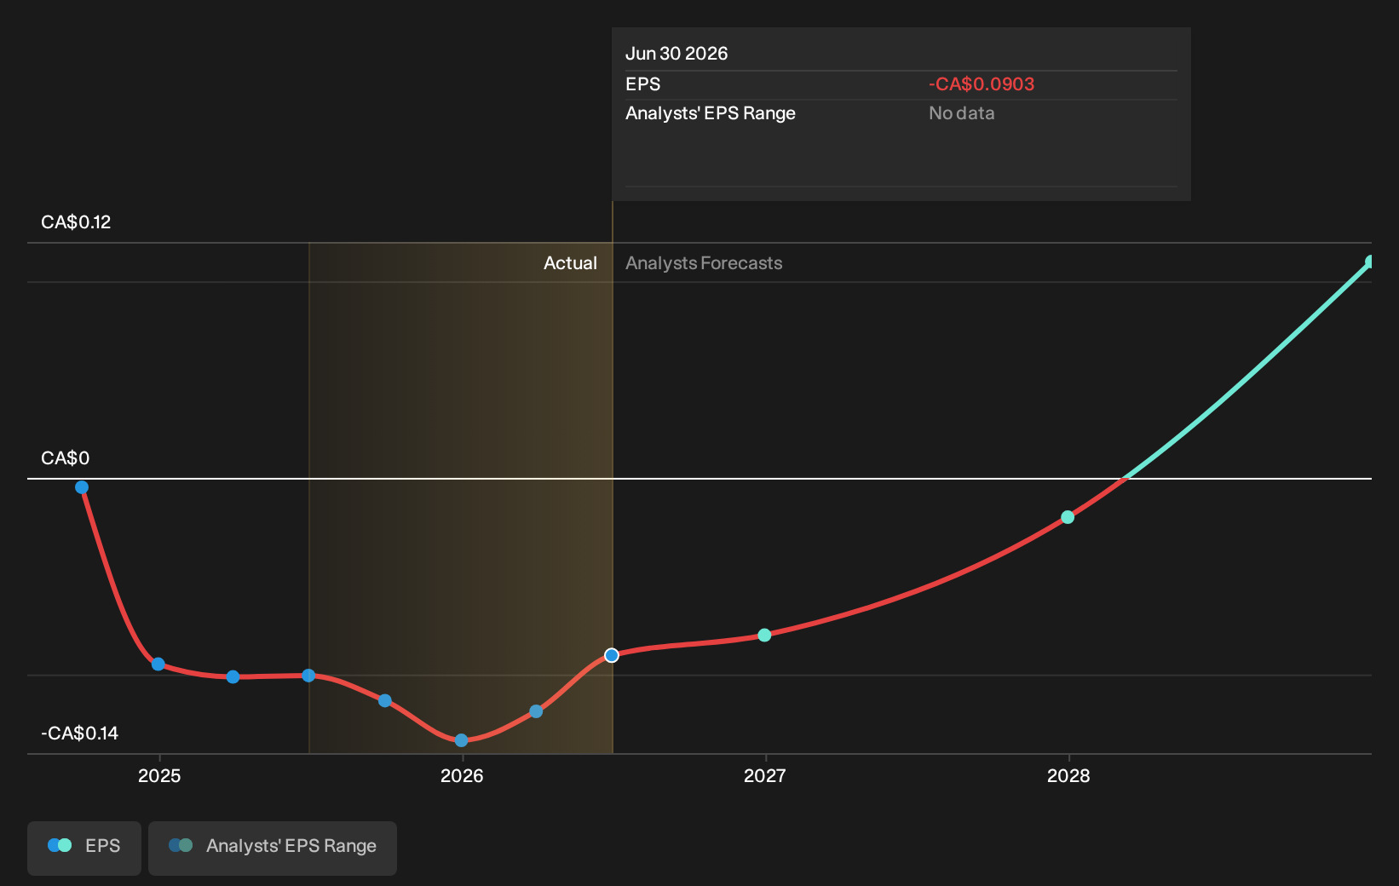
Task: Click the 2028 x-axis label
Action: (1068, 776)
